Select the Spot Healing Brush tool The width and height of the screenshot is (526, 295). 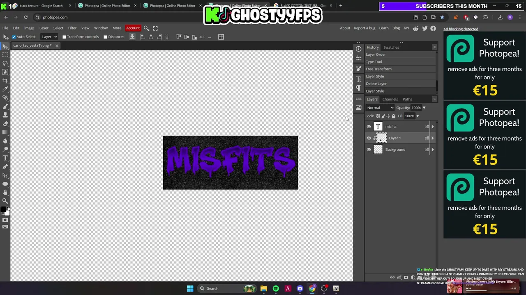[5, 98]
